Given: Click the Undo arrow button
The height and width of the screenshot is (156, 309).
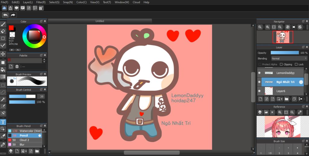Looking at the screenshot, I should 5,15.
